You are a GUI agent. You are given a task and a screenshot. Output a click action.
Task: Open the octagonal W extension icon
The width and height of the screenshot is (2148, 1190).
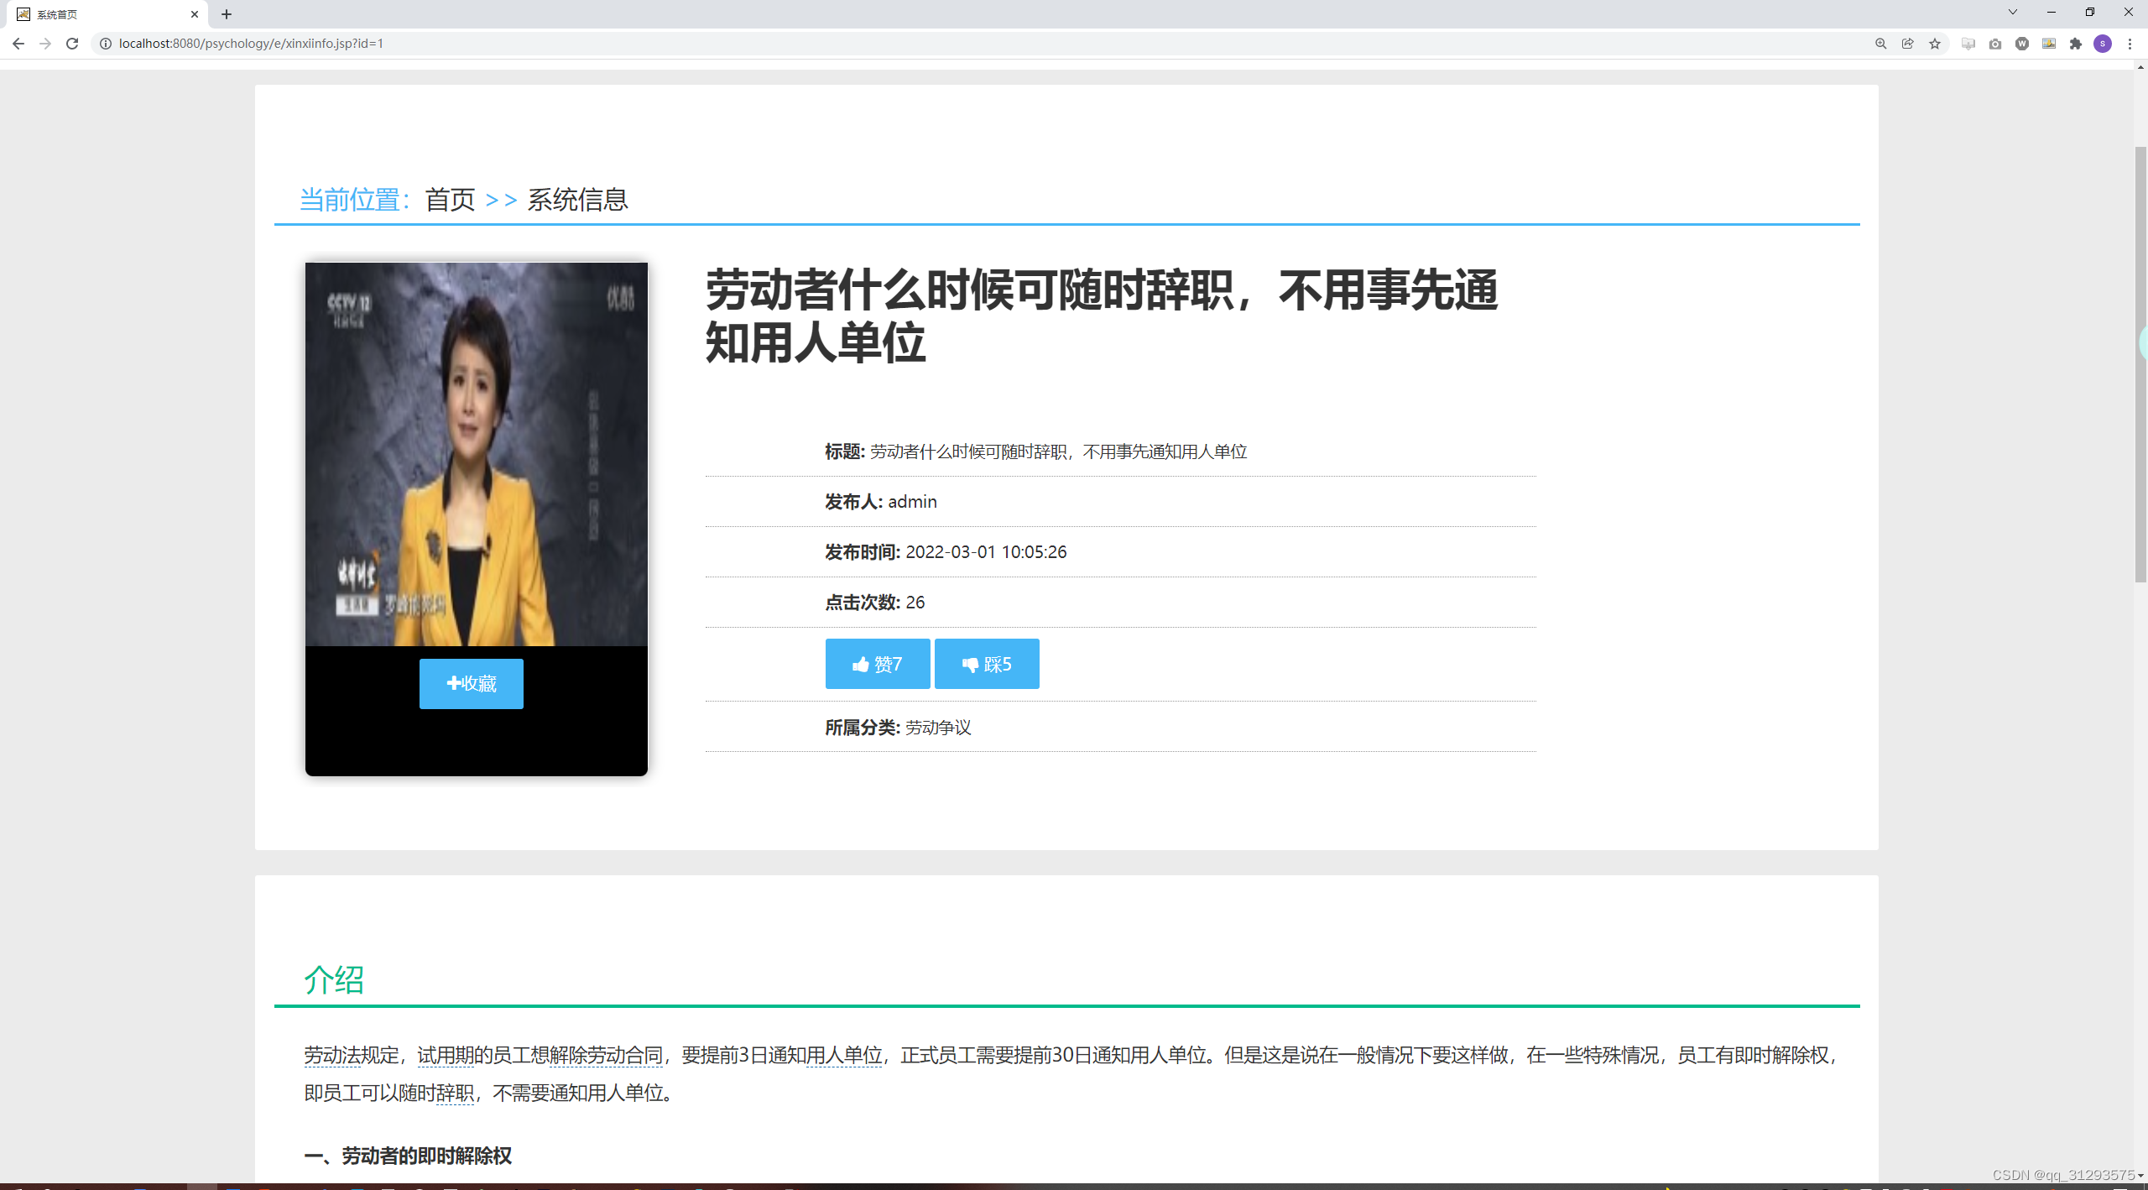point(2022,43)
